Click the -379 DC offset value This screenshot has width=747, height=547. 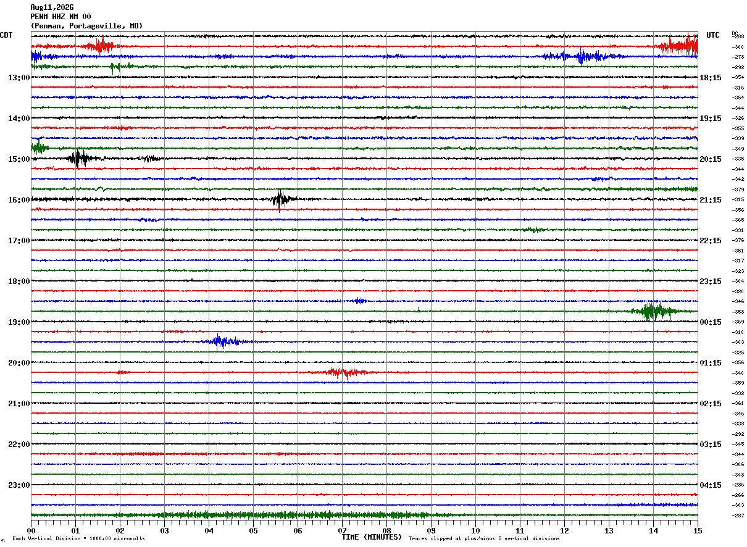738,190
